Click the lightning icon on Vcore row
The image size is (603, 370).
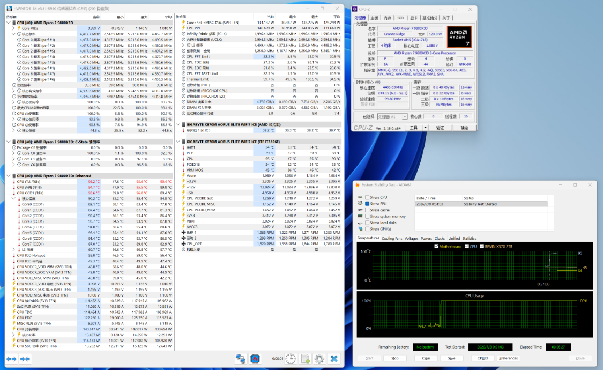[x=183, y=176]
